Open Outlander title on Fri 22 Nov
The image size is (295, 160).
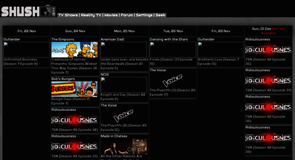(12, 39)
